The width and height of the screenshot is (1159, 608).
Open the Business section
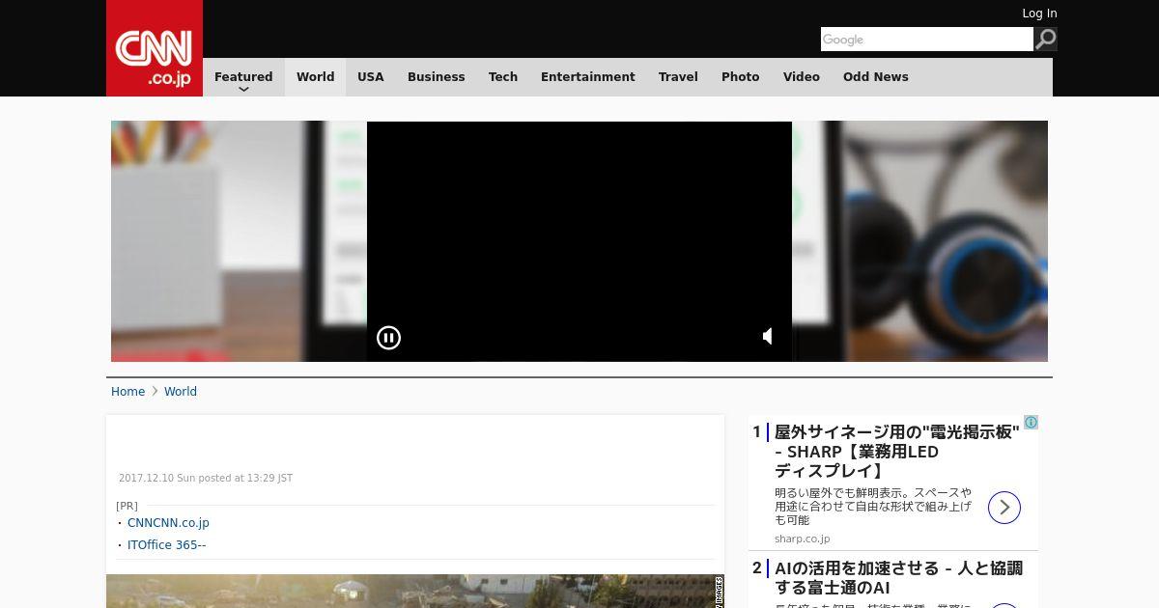436,77
